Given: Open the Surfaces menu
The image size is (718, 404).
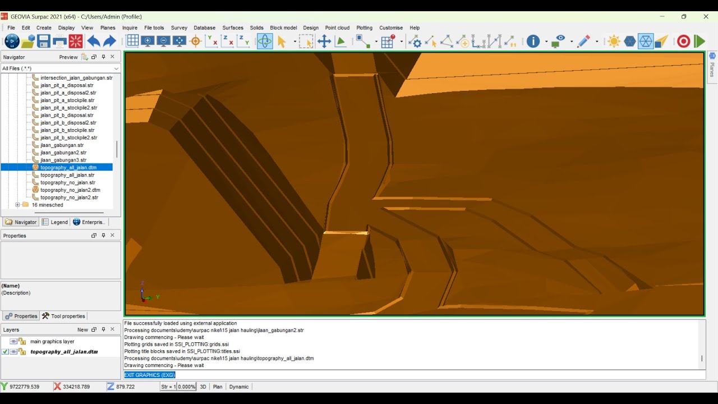Looking at the screenshot, I should pos(233,27).
